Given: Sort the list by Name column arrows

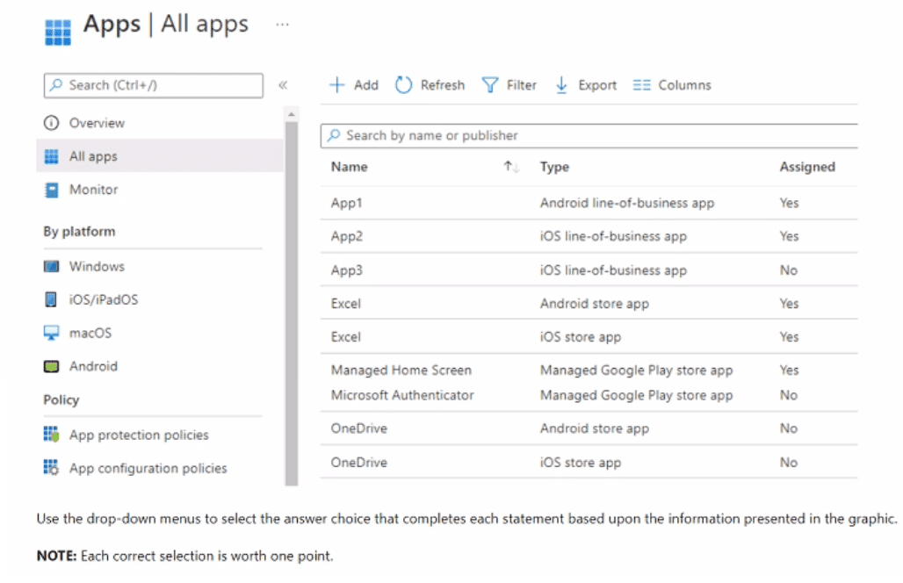Looking at the screenshot, I should [511, 167].
